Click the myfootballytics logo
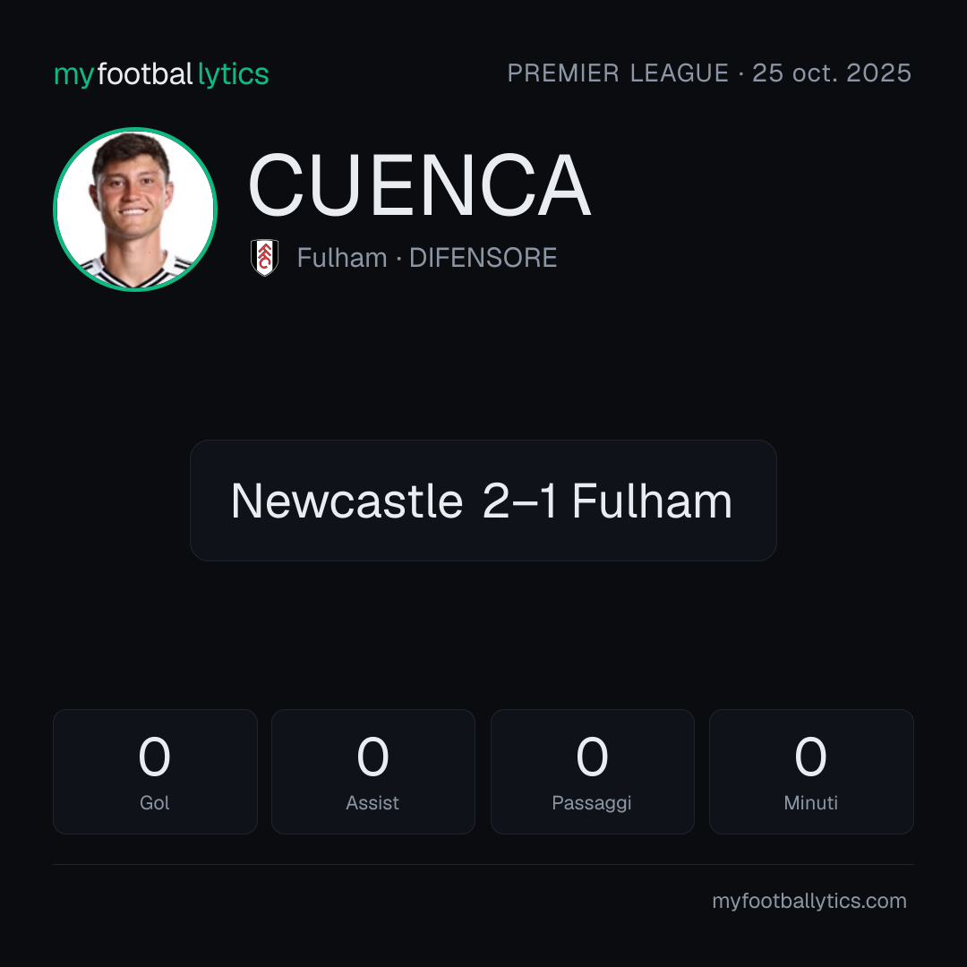 [x=161, y=74]
